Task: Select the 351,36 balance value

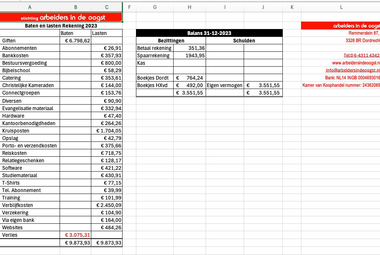Action: pyautogui.click(x=190, y=48)
